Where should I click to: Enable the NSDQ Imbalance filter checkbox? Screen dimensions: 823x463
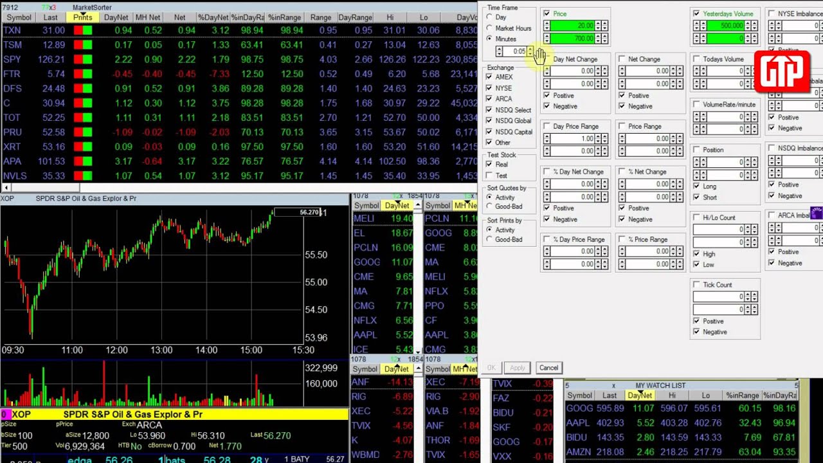click(x=771, y=149)
